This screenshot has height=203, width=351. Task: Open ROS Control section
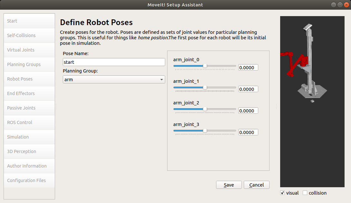[x=29, y=122]
